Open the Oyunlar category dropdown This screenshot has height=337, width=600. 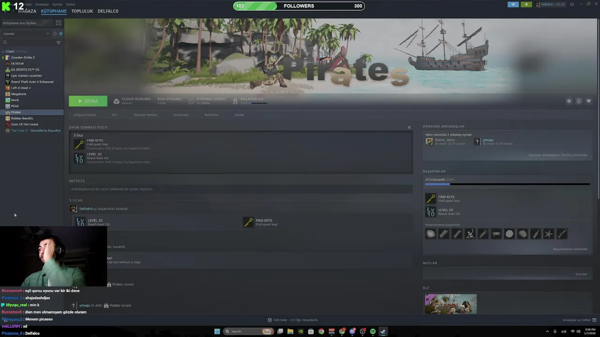pos(26,34)
